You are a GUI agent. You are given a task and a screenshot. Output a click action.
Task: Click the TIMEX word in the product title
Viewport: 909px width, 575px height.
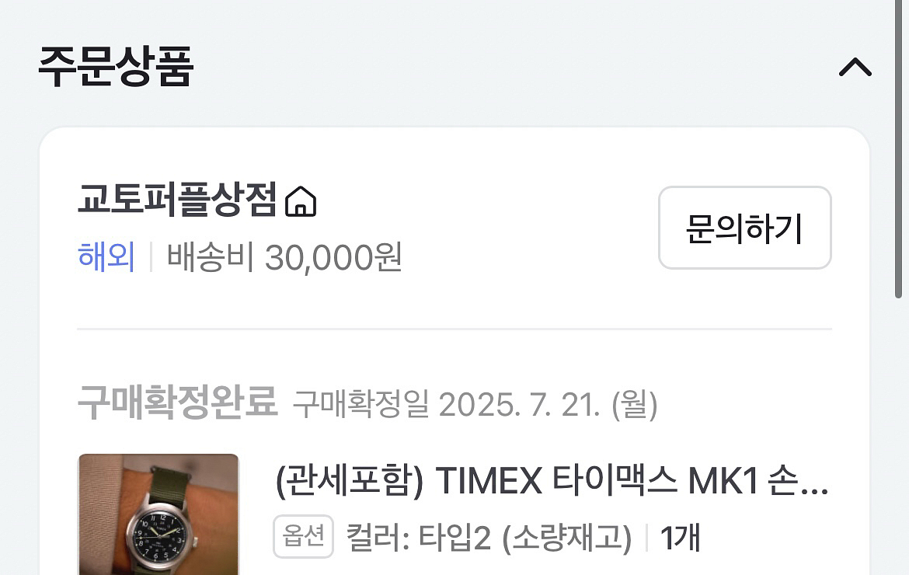[x=489, y=481]
